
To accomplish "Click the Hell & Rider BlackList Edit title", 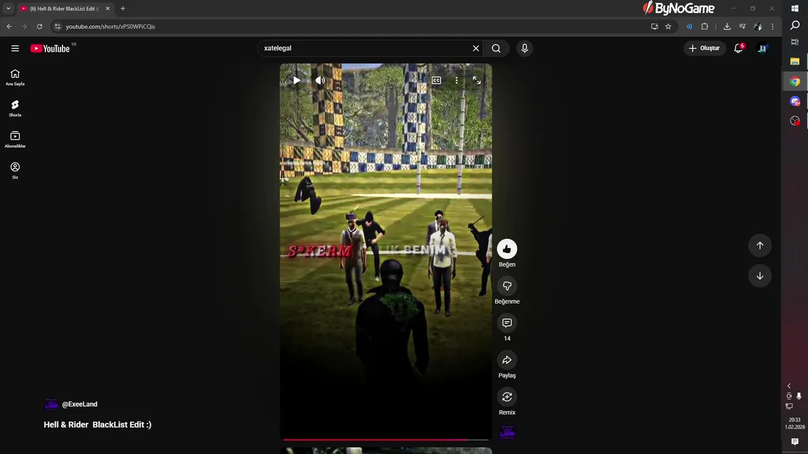I will coord(98,425).
